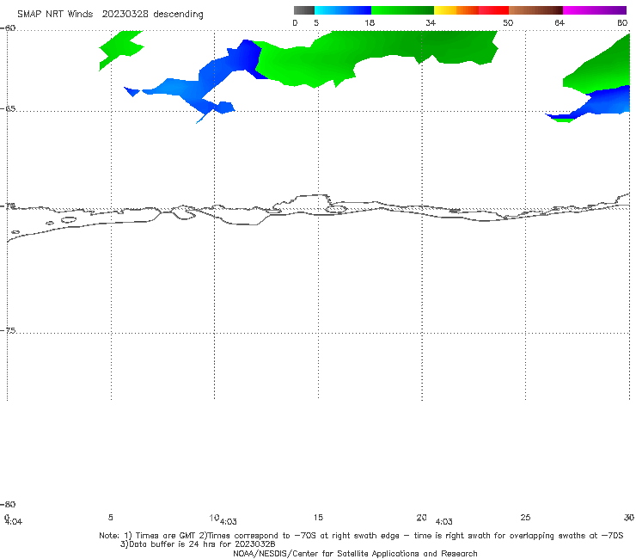The image size is (636, 559).
Task: Click the "4:03" time beside longitude 10
Action: [x=229, y=522]
